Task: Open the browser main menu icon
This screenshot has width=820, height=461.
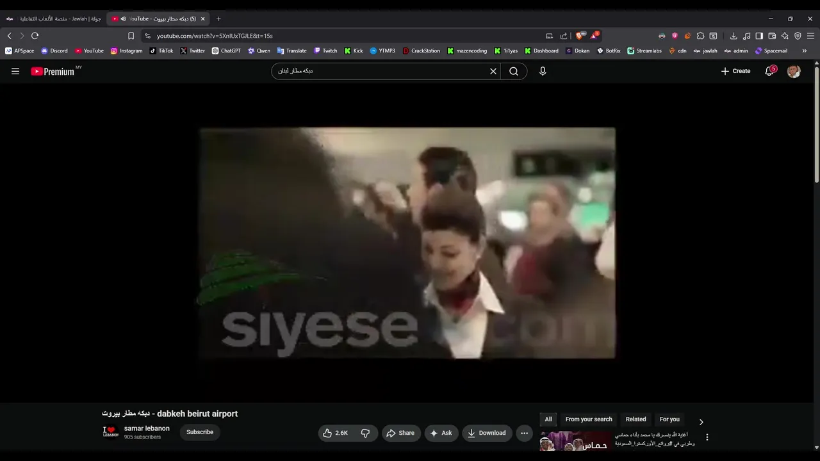Action: (811, 36)
